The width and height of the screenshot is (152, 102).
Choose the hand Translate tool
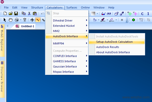11,20
